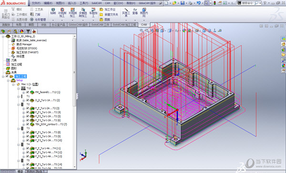Image resolution: width=286 pixels, height=173 pixels.
Task: Open the 工具 menu
Action: tap(84, 3)
